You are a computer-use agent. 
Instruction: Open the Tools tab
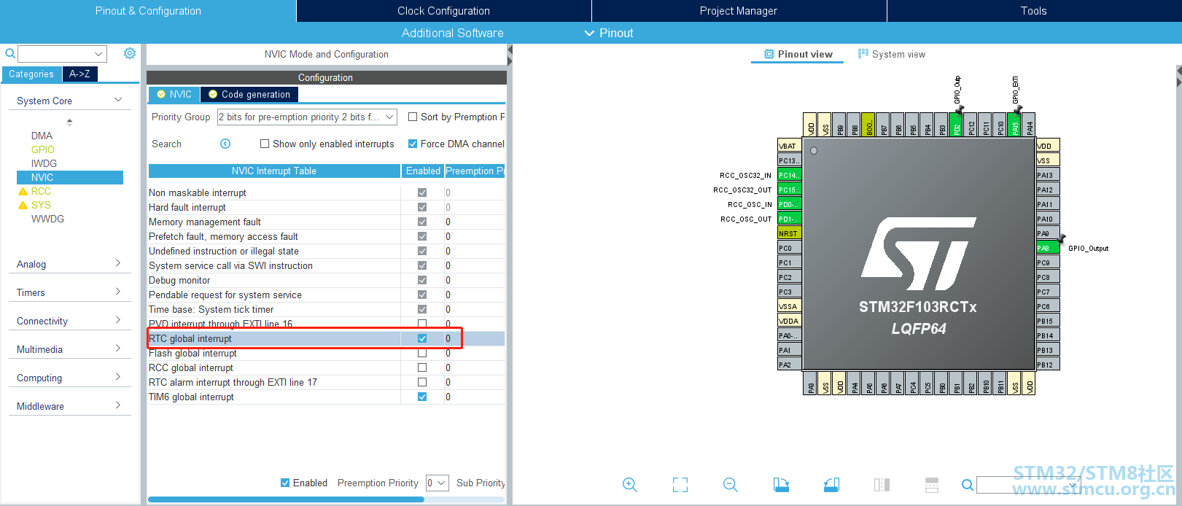[1034, 11]
